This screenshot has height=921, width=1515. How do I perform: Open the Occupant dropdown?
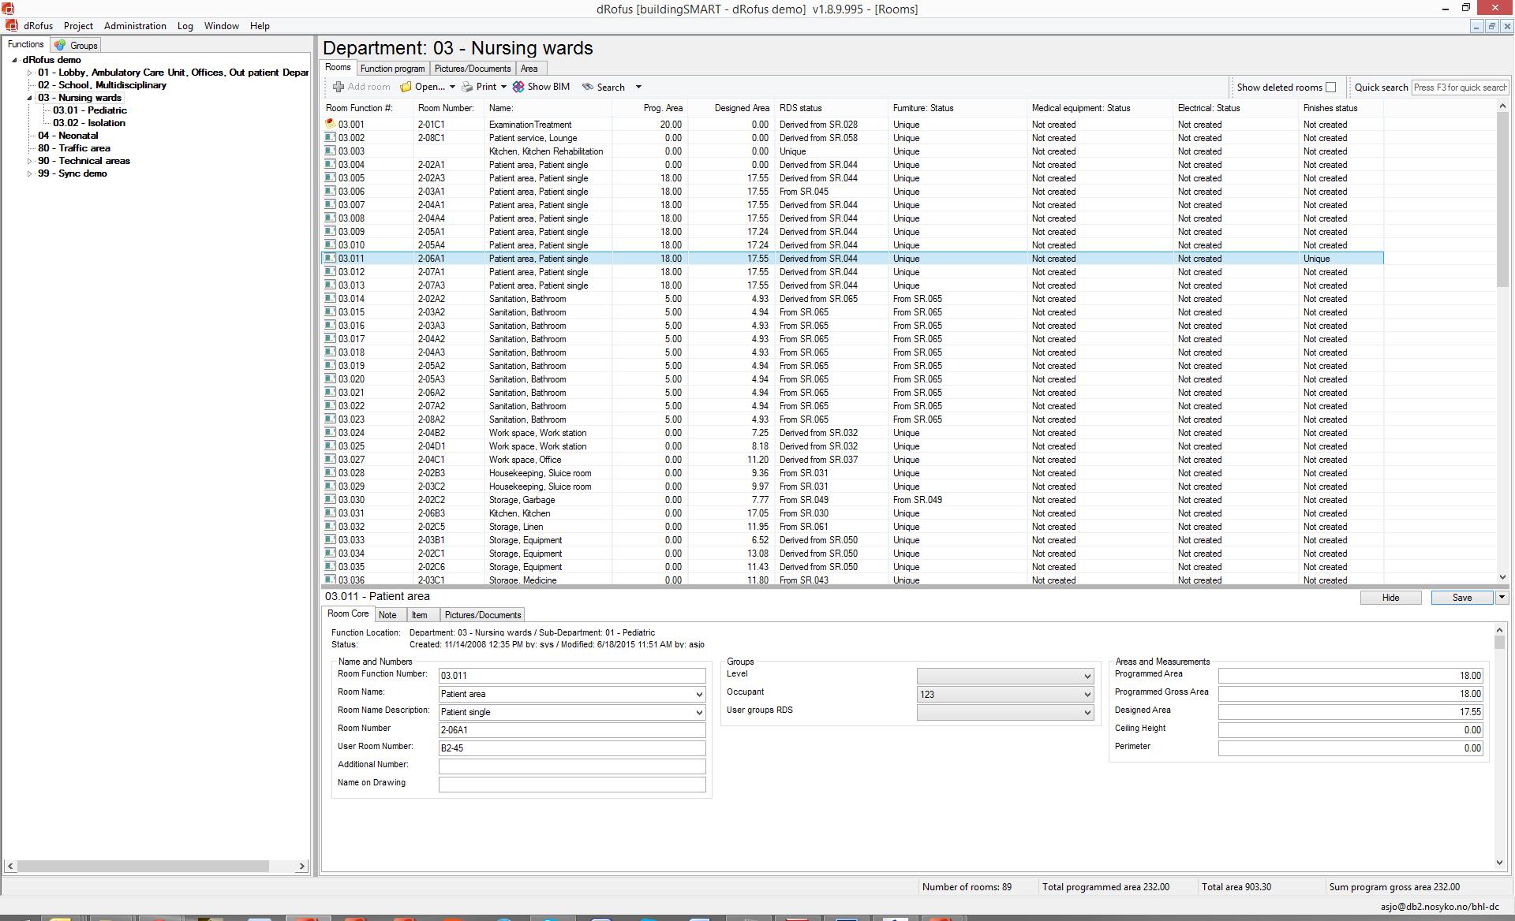(x=1087, y=695)
